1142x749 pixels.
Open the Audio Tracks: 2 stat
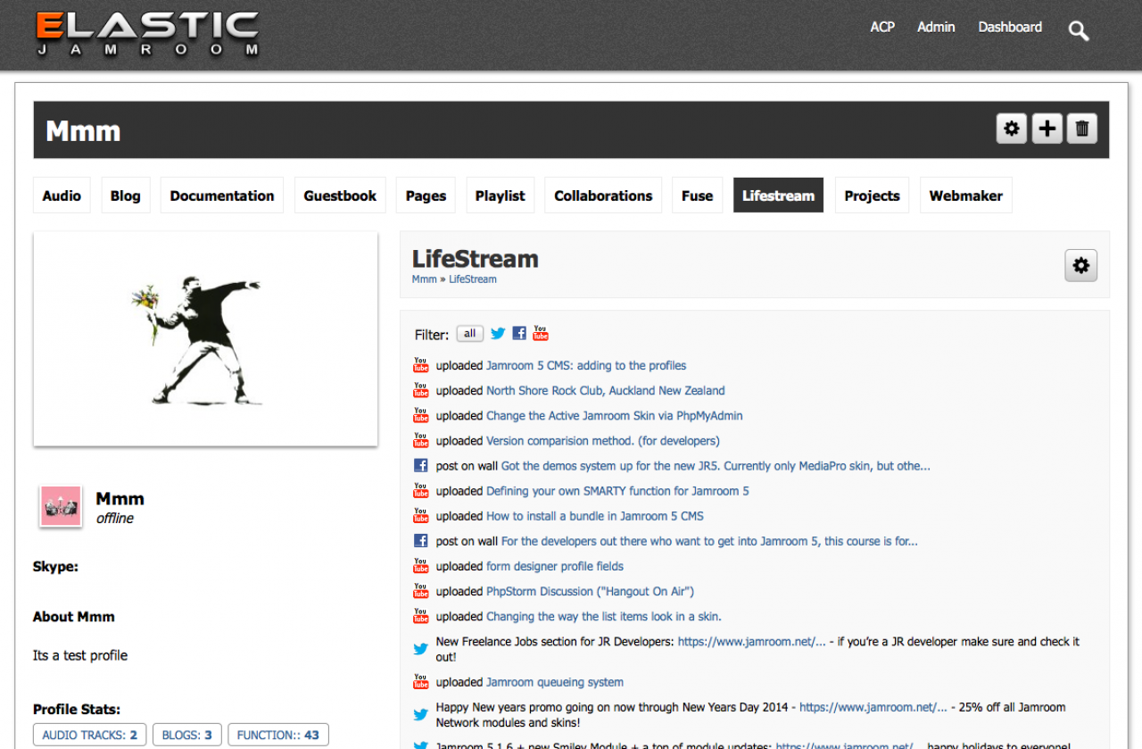[90, 735]
